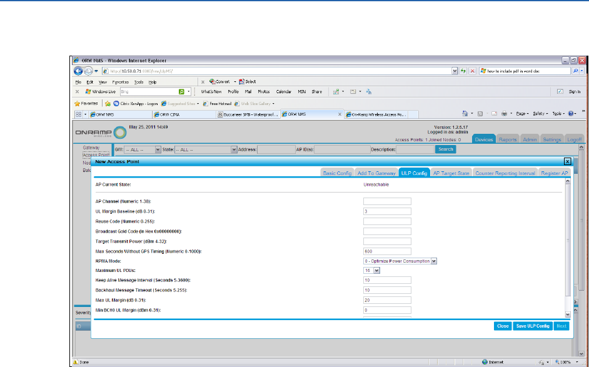Open the Citrix XenApp - Logon favorite

[x=136, y=104]
